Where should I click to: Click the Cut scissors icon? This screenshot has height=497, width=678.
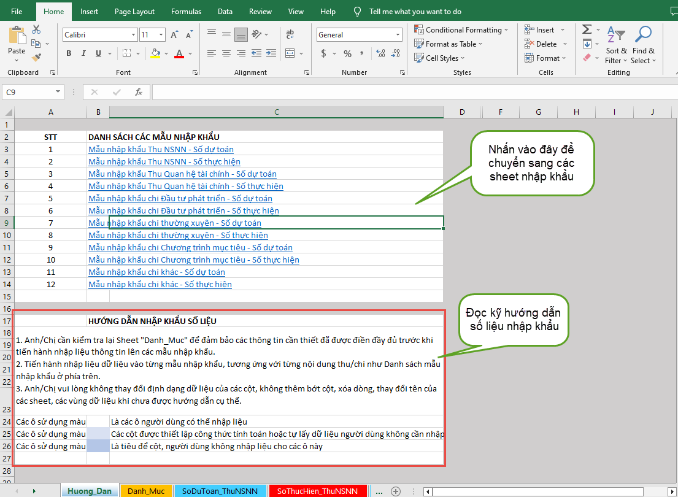pyautogui.click(x=36, y=29)
